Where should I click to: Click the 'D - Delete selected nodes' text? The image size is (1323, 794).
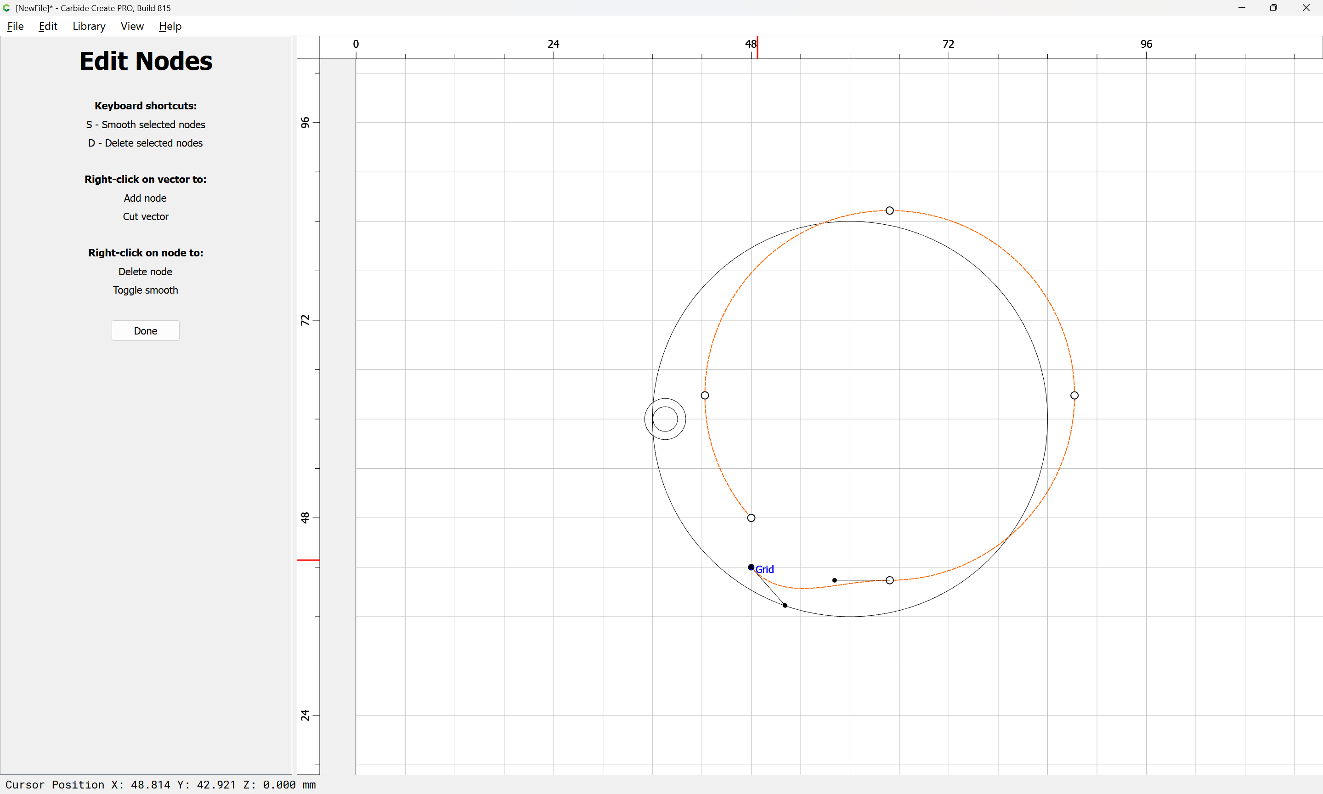coord(146,143)
